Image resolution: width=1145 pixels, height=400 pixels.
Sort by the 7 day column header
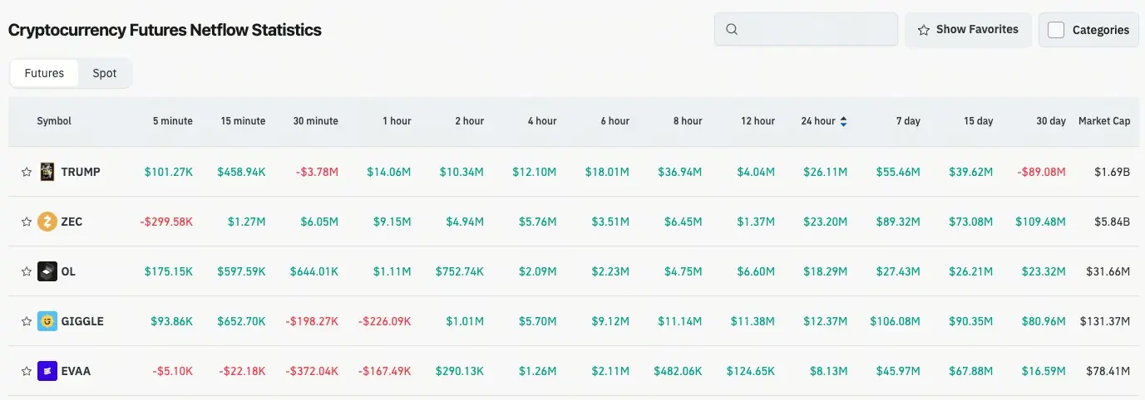pos(908,121)
